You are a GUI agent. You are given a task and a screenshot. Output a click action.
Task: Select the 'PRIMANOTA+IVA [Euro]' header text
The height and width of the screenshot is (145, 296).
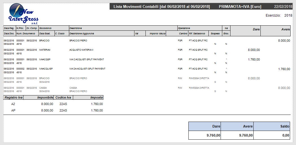240,7
